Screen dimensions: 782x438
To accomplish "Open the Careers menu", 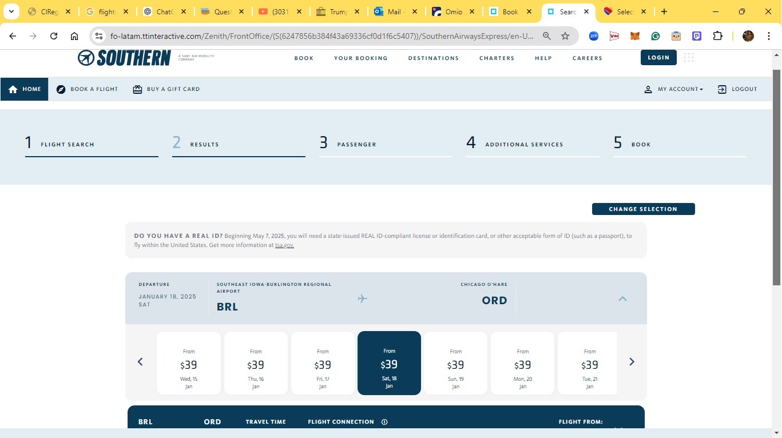I will click(x=588, y=58).
